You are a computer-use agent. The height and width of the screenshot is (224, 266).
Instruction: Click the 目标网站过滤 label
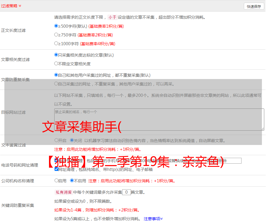[x=13, y=112]
